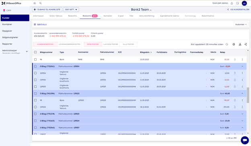The height and width of the screenshot is (146, 251).
Task: Expand the Fakturanummer 129325 group
Action: click(x=242, y=114)
